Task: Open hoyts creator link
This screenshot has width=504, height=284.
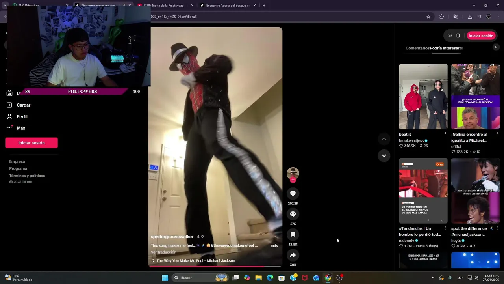Action: (456, 240)
